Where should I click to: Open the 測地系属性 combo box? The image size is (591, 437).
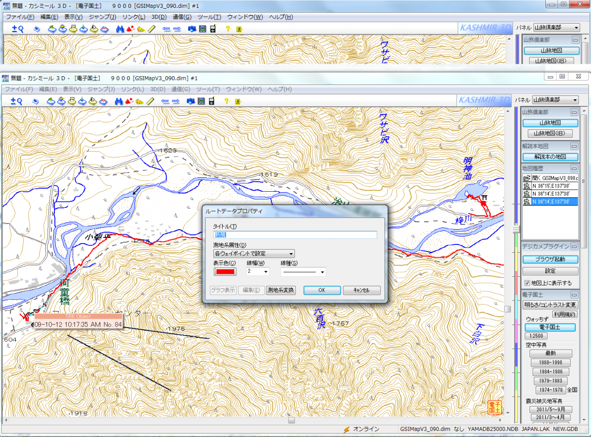coord(254,254)
